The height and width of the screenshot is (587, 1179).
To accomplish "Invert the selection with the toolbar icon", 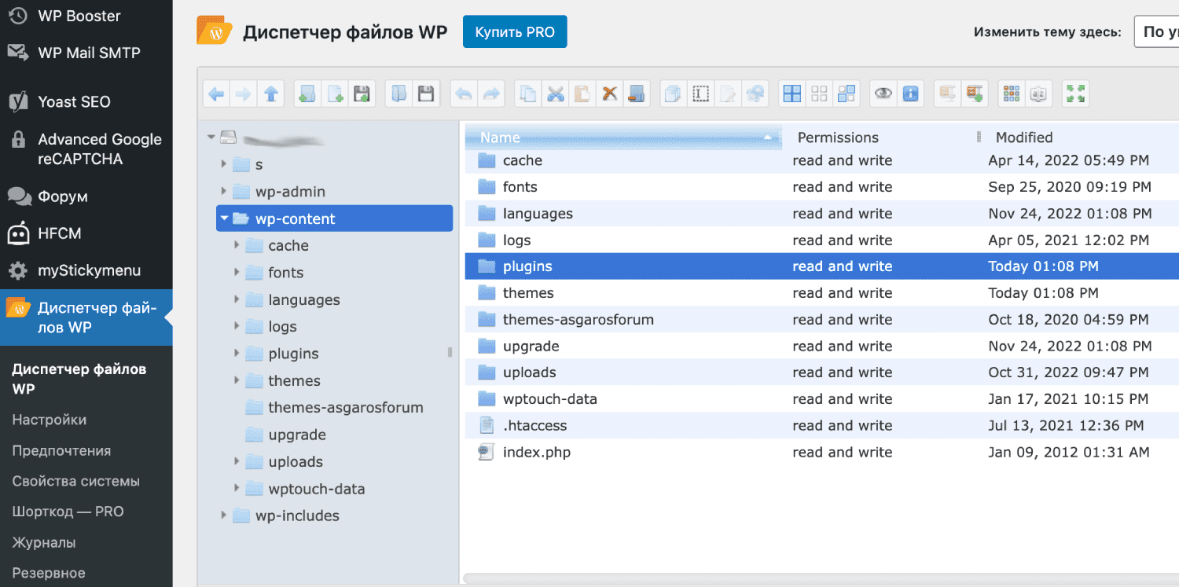I will pyautogui.click(x=847, y=94).
